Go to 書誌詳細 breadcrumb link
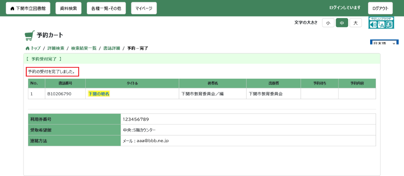The width and height of the screenshot is (404, 176). [x=111, y=48]
